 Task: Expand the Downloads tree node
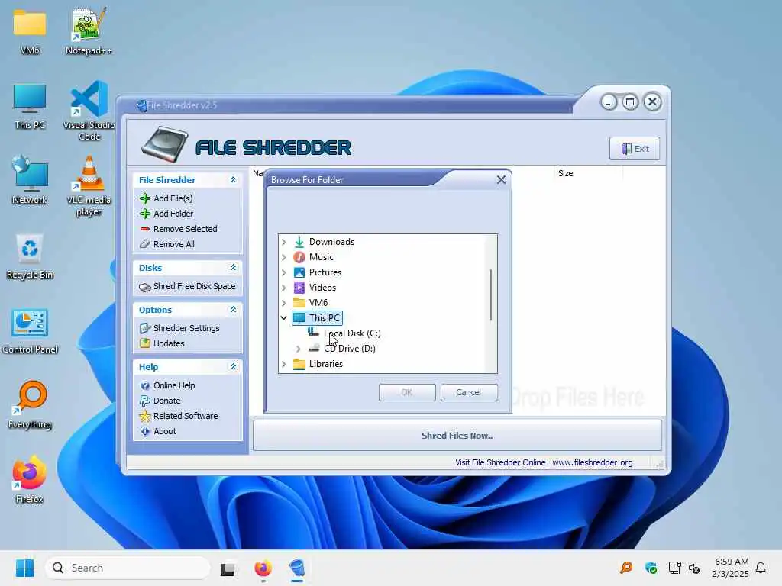click(x=284, y=242)
